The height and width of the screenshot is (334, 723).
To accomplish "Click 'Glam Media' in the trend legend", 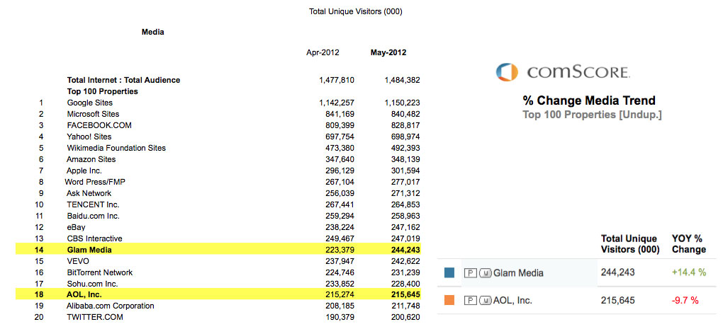I will point(518,273).
